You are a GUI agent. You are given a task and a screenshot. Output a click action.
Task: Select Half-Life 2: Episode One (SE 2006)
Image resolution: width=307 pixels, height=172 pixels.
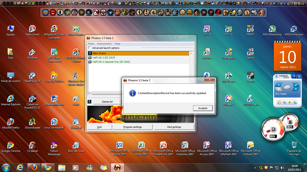pos(139,62)
